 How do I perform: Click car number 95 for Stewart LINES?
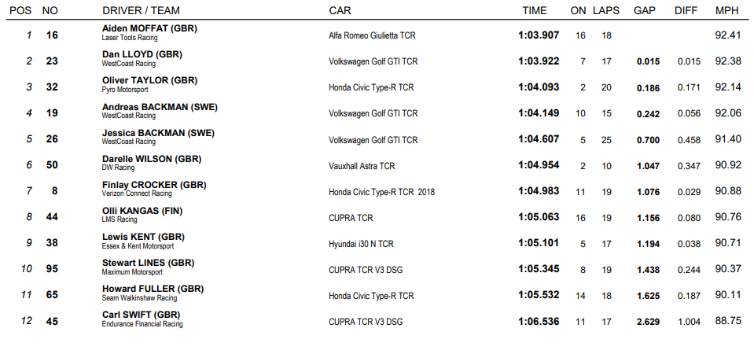tap(52, 268)
